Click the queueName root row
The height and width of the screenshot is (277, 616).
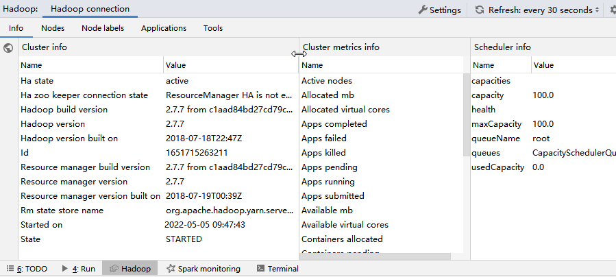pyautogui.click(x=543, y=138)
